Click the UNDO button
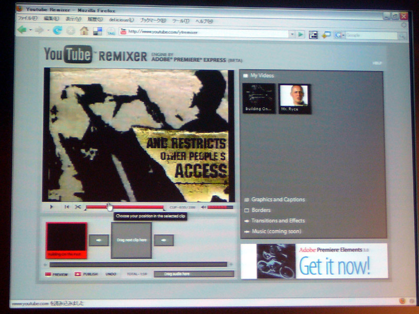Screen dimensions: 419x314 click(x=111, y=274)
